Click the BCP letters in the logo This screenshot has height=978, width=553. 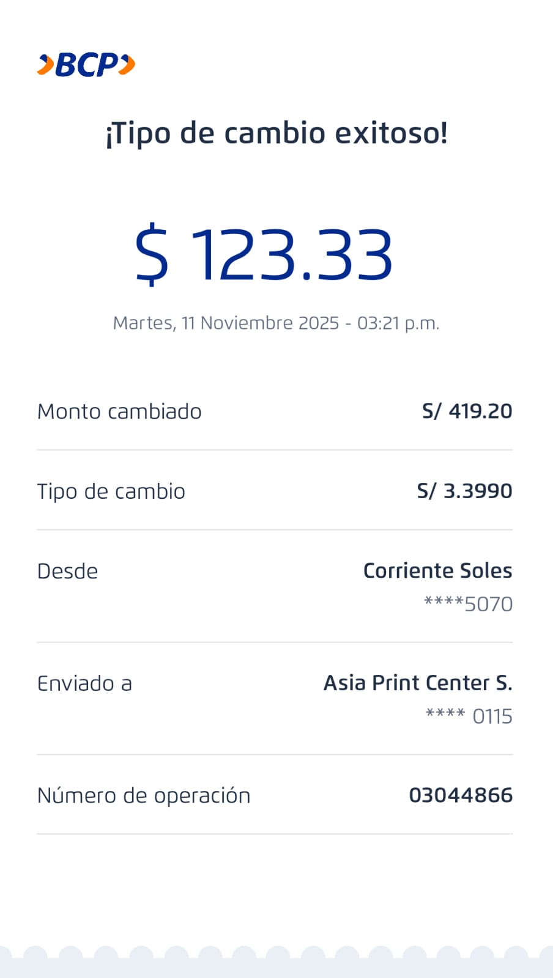(87, 65)
